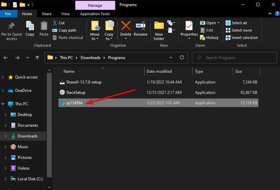Click the Manage contextual tab
Image resolution: width=280 pixels, height=190 pixels.
tap(95, 5)
